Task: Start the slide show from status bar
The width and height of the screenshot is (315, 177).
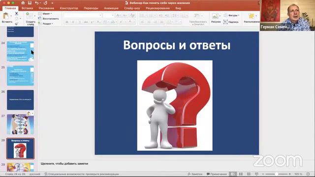Action: (256, 174)
